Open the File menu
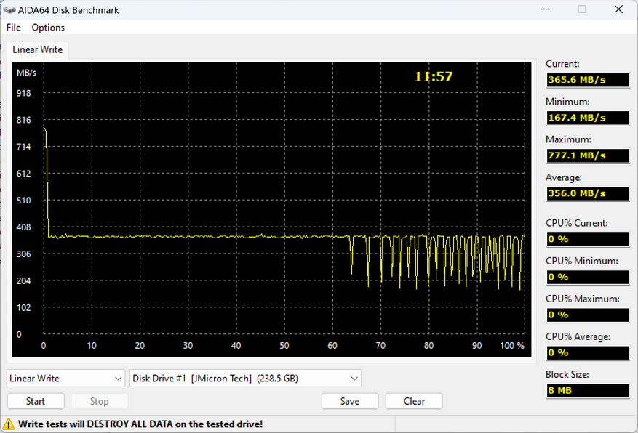The image size is (638, 433). (x=13, y=28)
